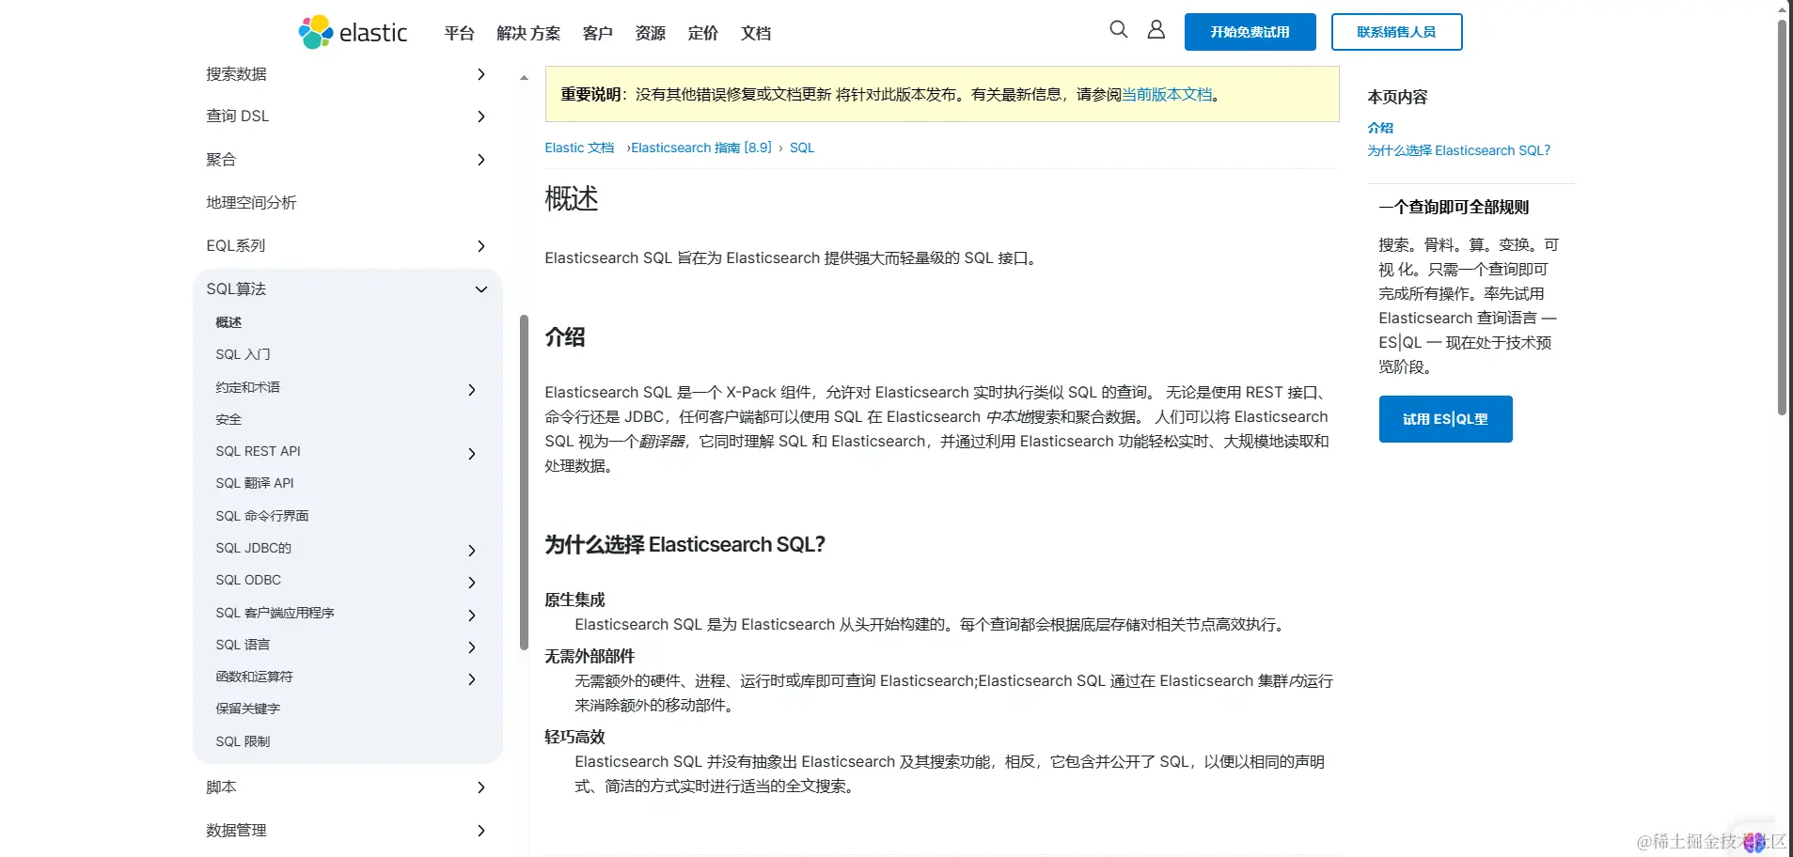
Task: Open the 平台 menu
Action: pyautogui.click(x=459, y=33)
